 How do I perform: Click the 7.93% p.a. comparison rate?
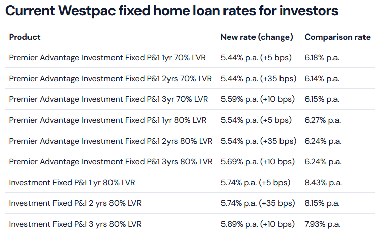tap(322, 224)
